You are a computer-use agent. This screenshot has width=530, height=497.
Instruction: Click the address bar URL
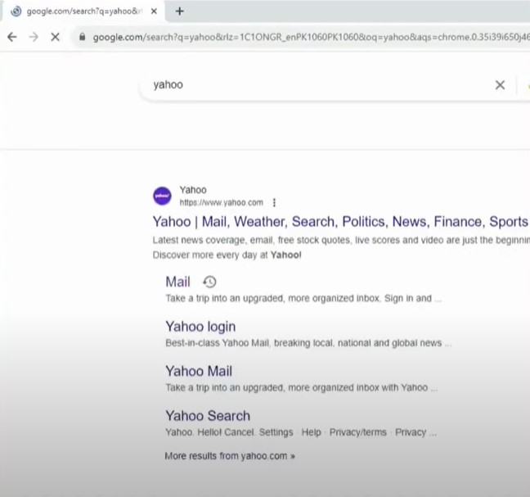(x=311, y=37)
